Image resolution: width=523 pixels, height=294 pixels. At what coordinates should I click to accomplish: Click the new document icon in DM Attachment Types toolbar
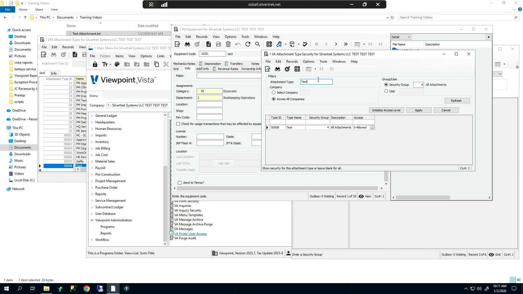click(x=75, y=55)
